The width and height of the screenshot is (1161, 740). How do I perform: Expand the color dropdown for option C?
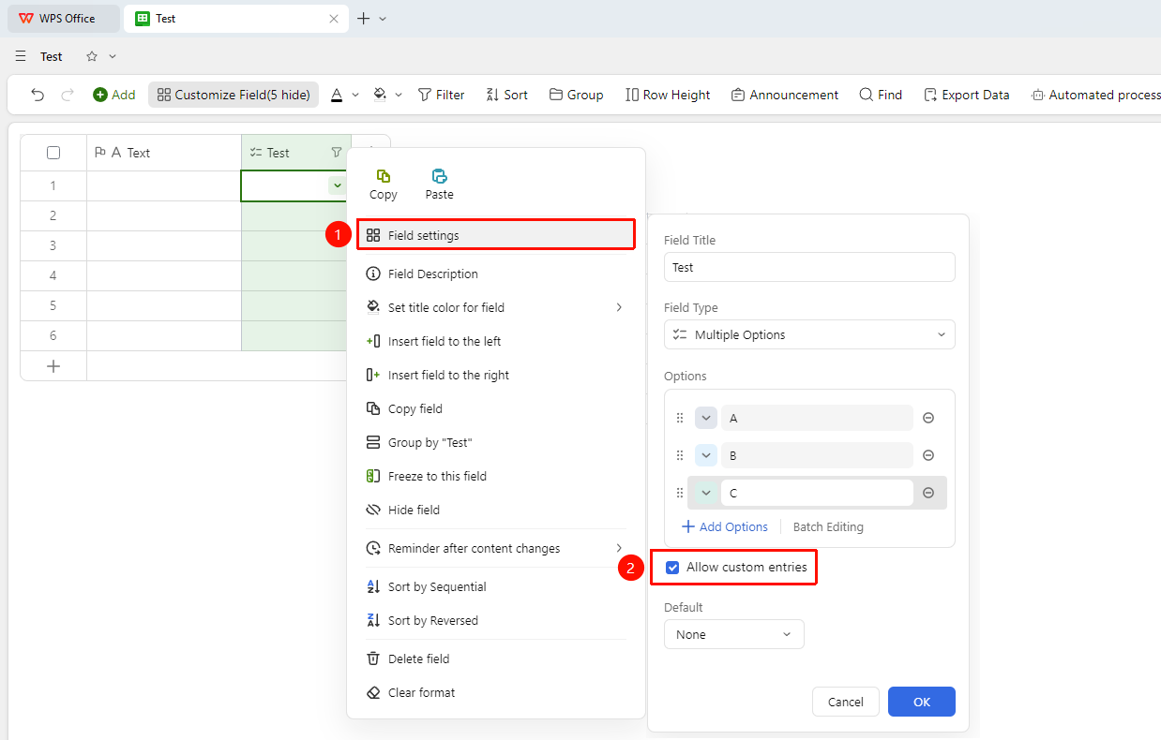coord(706,493)
